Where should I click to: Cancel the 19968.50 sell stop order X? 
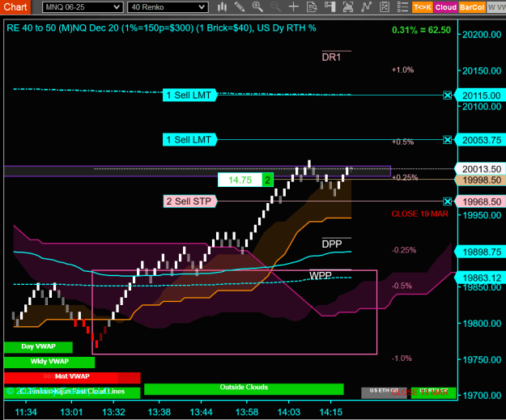point(447,202)
